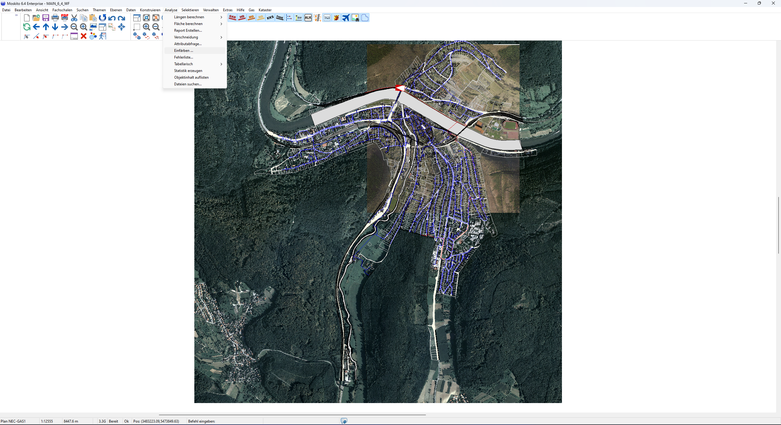
Task: Toggle the MD pressure layer button
Action: pos(251,18)
